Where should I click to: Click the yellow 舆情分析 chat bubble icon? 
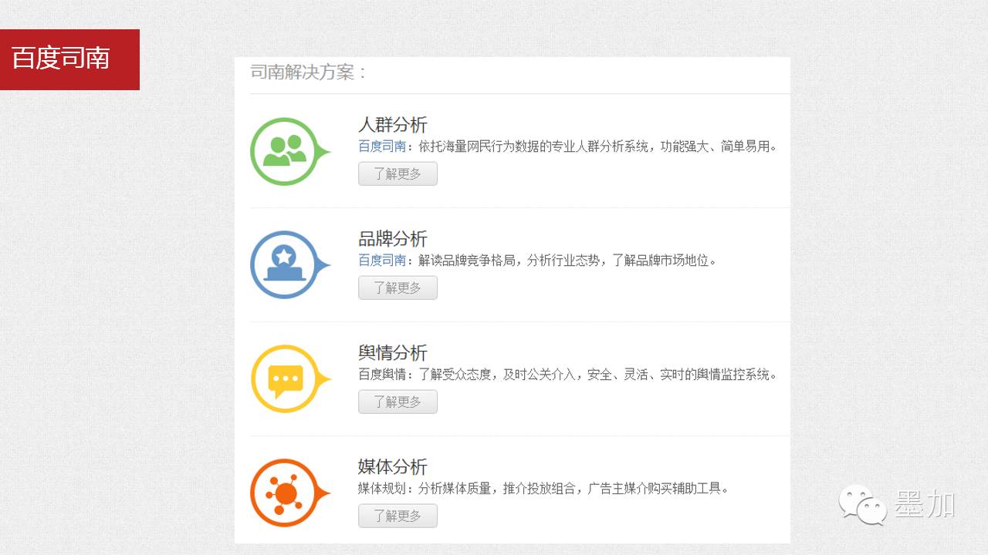click(x=289, y=379)
